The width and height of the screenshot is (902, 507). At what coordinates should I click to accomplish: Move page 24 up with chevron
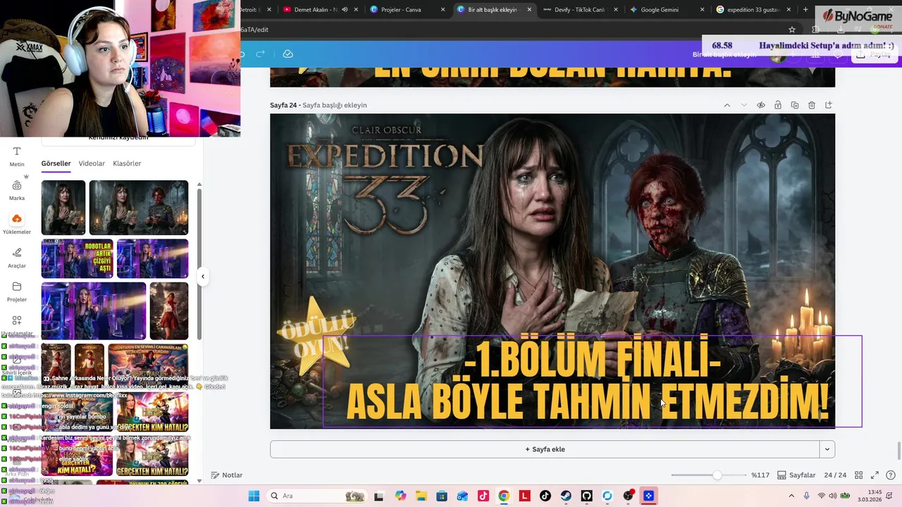tap(727, 105)
